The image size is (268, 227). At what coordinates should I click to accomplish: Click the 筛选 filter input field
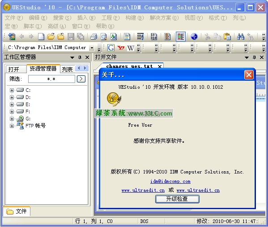point(51,79)
